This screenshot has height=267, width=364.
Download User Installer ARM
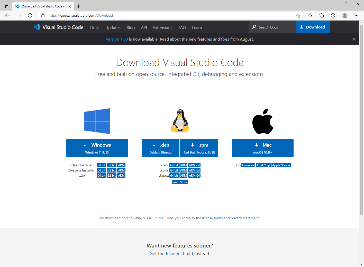click(x=121, y=165)
